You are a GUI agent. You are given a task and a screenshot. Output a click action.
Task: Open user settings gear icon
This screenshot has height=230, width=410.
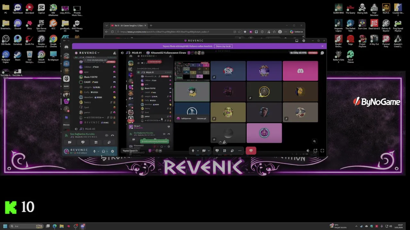(112, 151)
